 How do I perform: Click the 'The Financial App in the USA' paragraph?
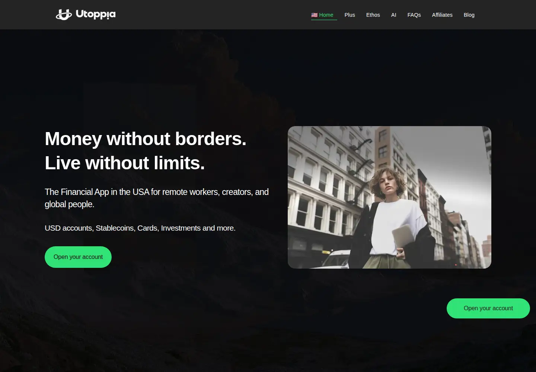click(157, 198)
